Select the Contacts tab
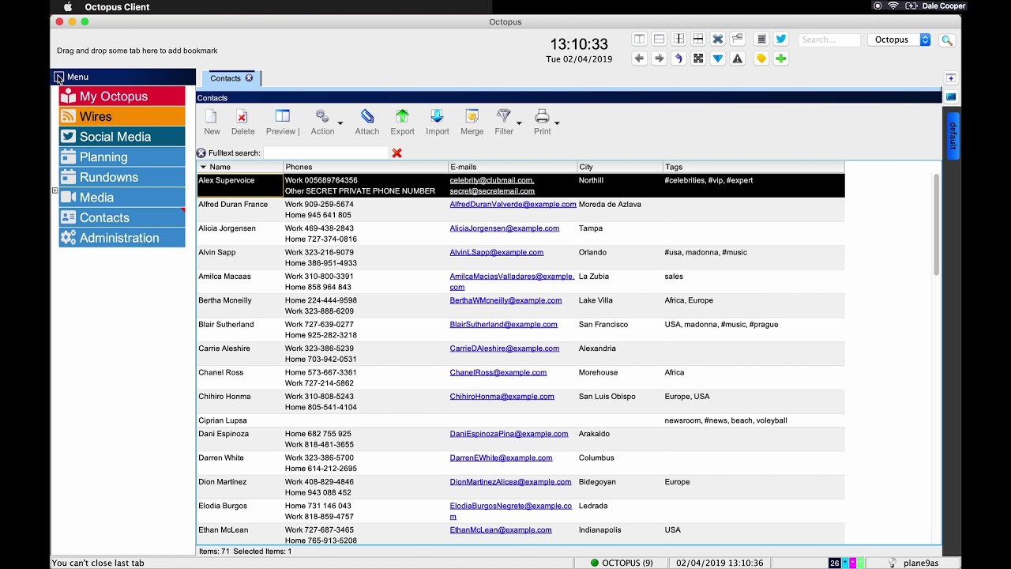This screenshot has width=1011, height=569. coord(225,78)
